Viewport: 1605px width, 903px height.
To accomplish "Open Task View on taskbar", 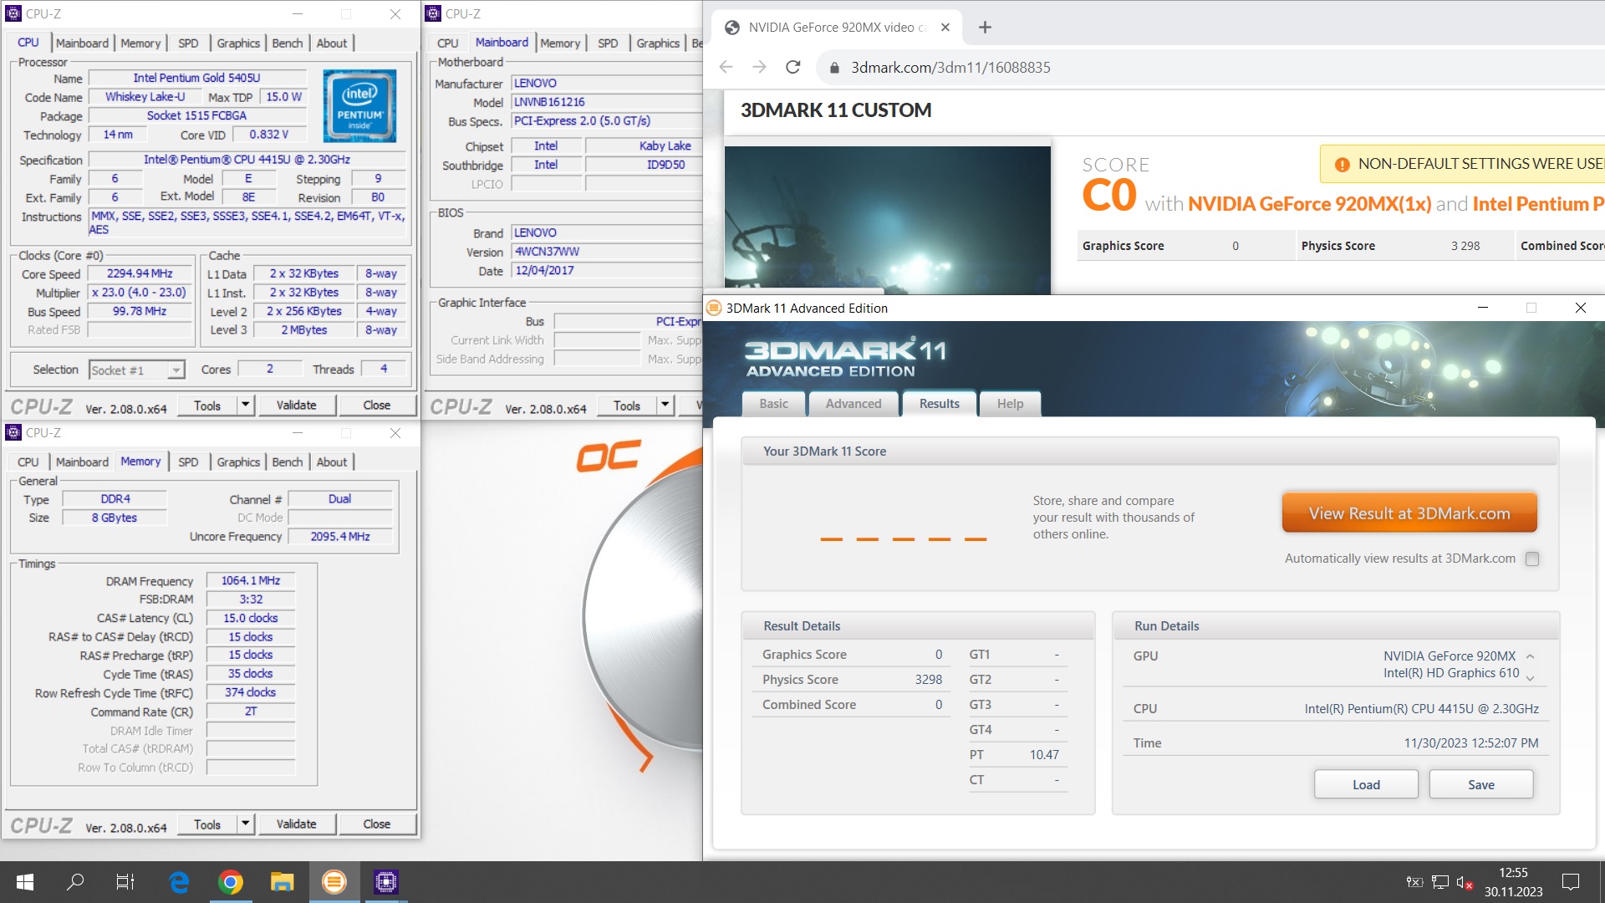I will click(x=125, y=882).
